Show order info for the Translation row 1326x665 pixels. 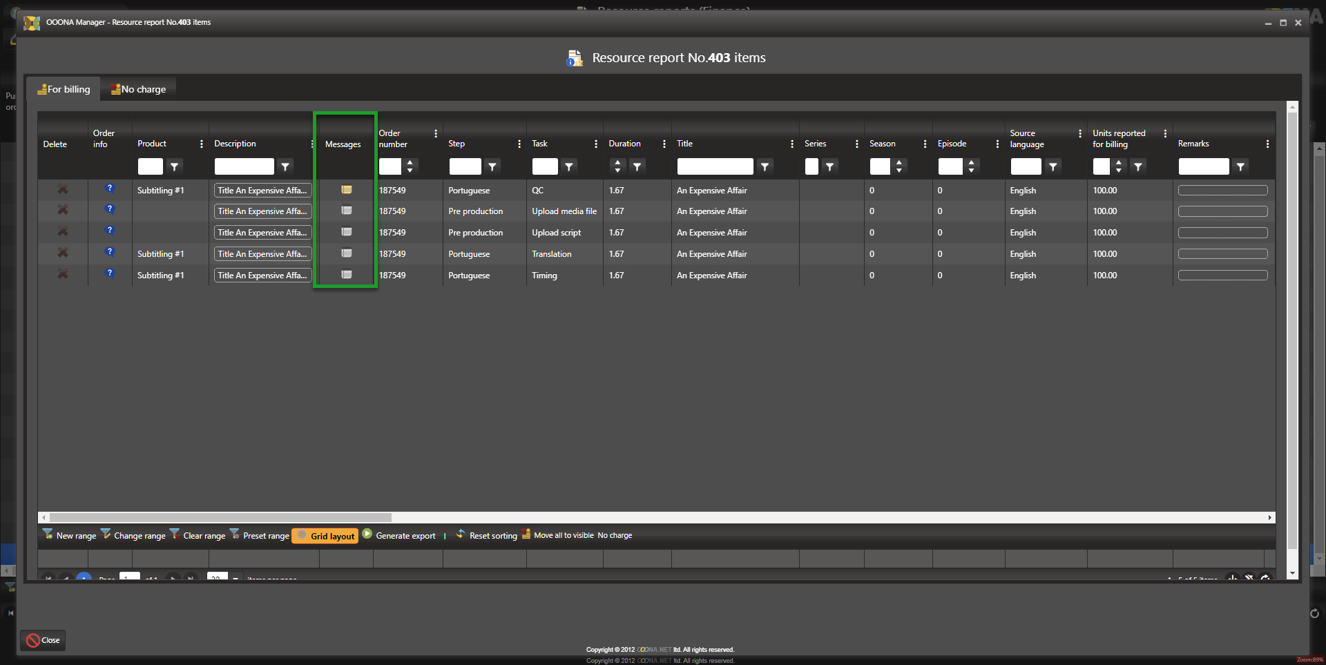click(109, 252)
